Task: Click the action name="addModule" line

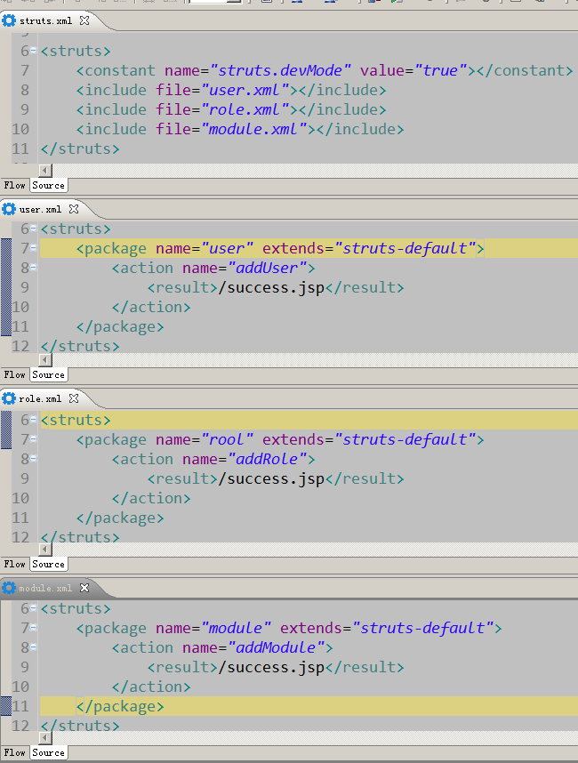Action: [222, 647]
